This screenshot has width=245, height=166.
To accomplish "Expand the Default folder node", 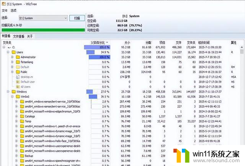I will click(x=12, y=67).
